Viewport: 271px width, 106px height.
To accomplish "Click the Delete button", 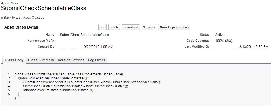I will pyautogui.click(x=114, y=27).
